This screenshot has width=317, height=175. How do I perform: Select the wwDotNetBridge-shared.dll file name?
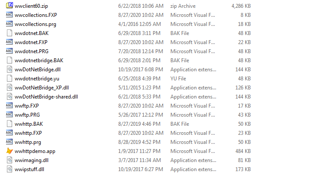46,97
